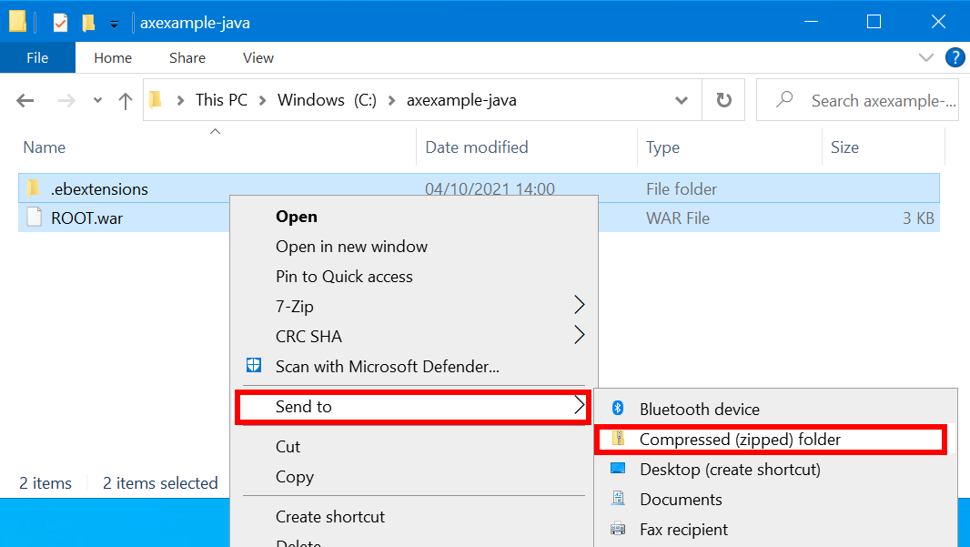Click the Bluetooth icon

click(617, 408)
